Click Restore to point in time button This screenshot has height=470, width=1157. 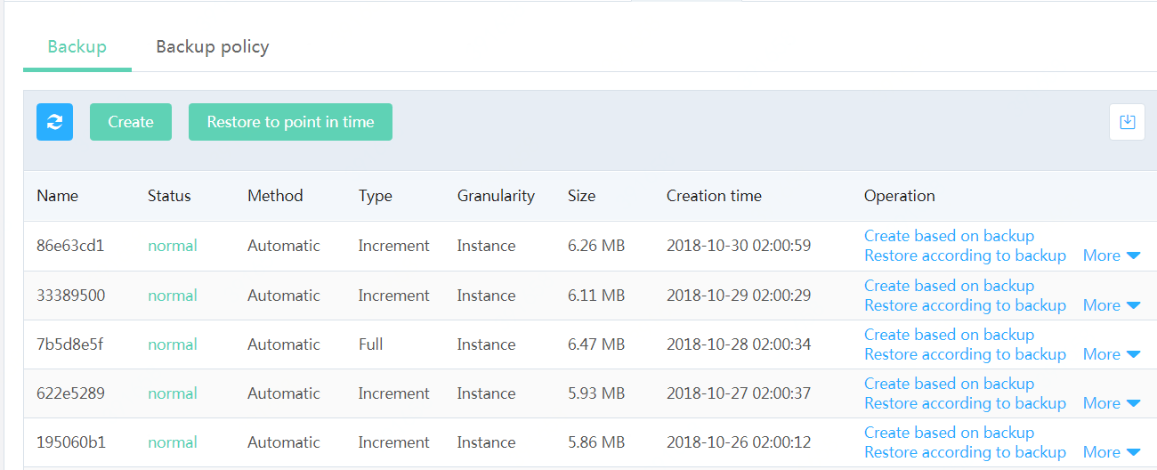coord(290,122)
